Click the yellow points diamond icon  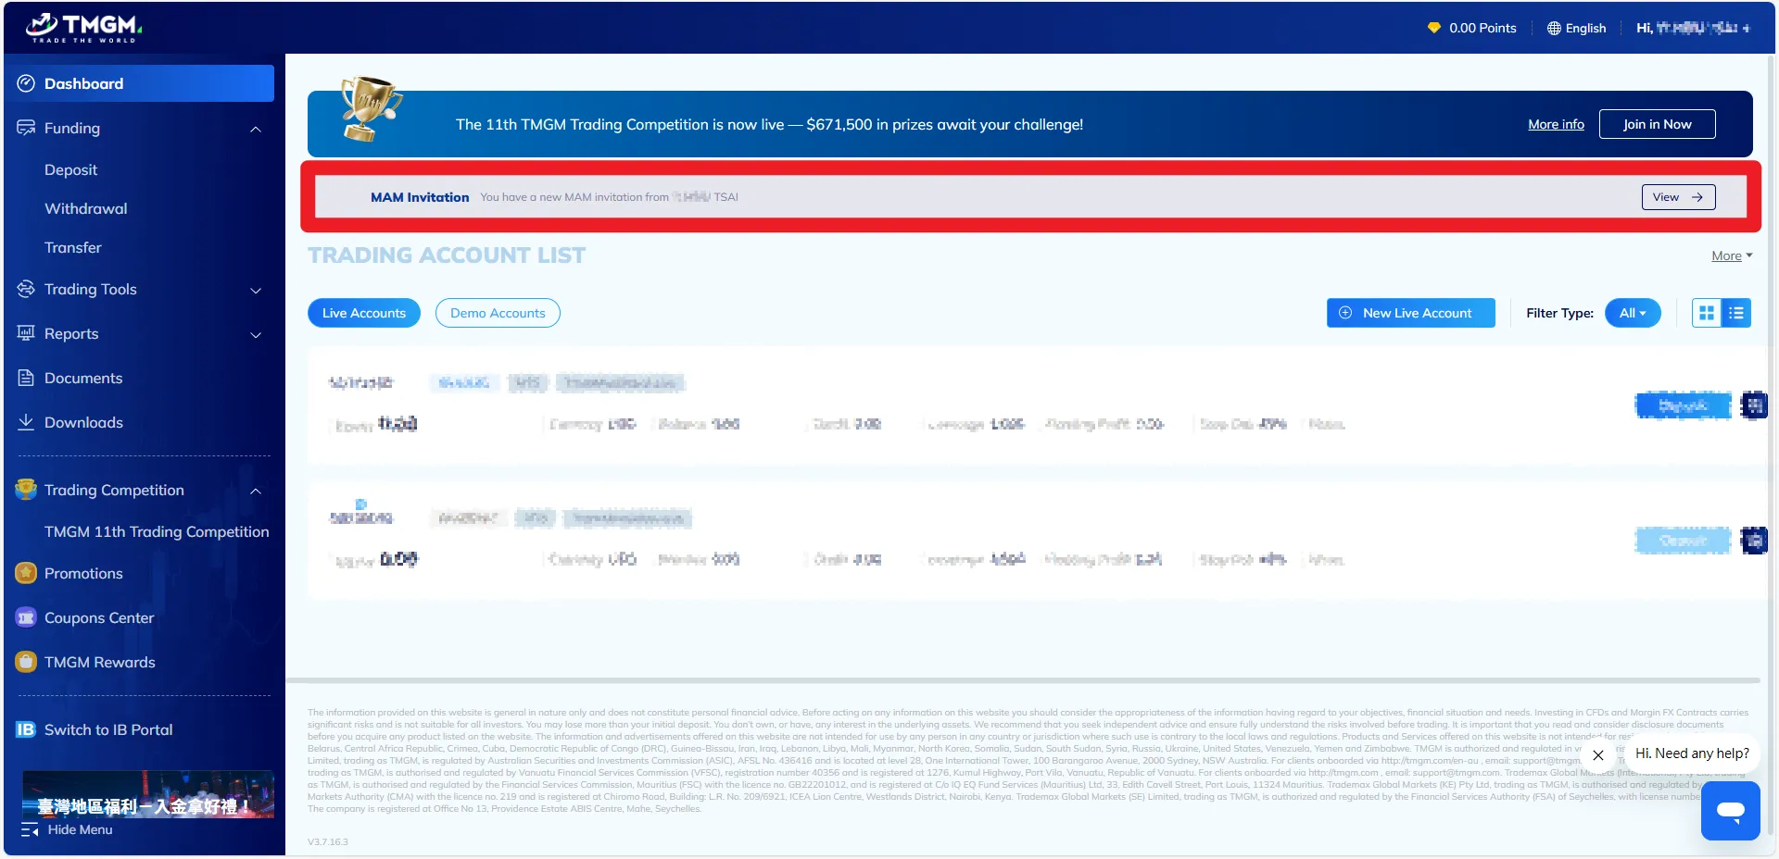1433,28
